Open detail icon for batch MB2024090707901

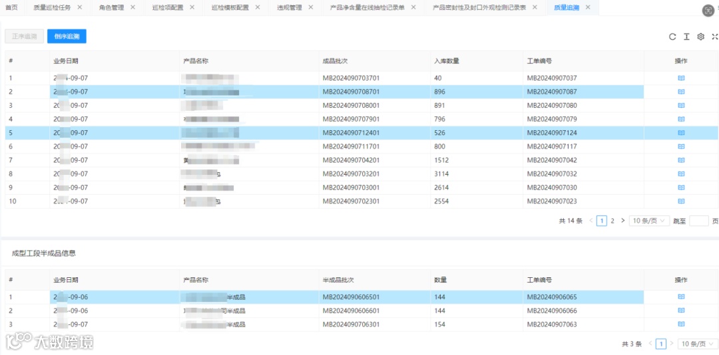(681, 119)
